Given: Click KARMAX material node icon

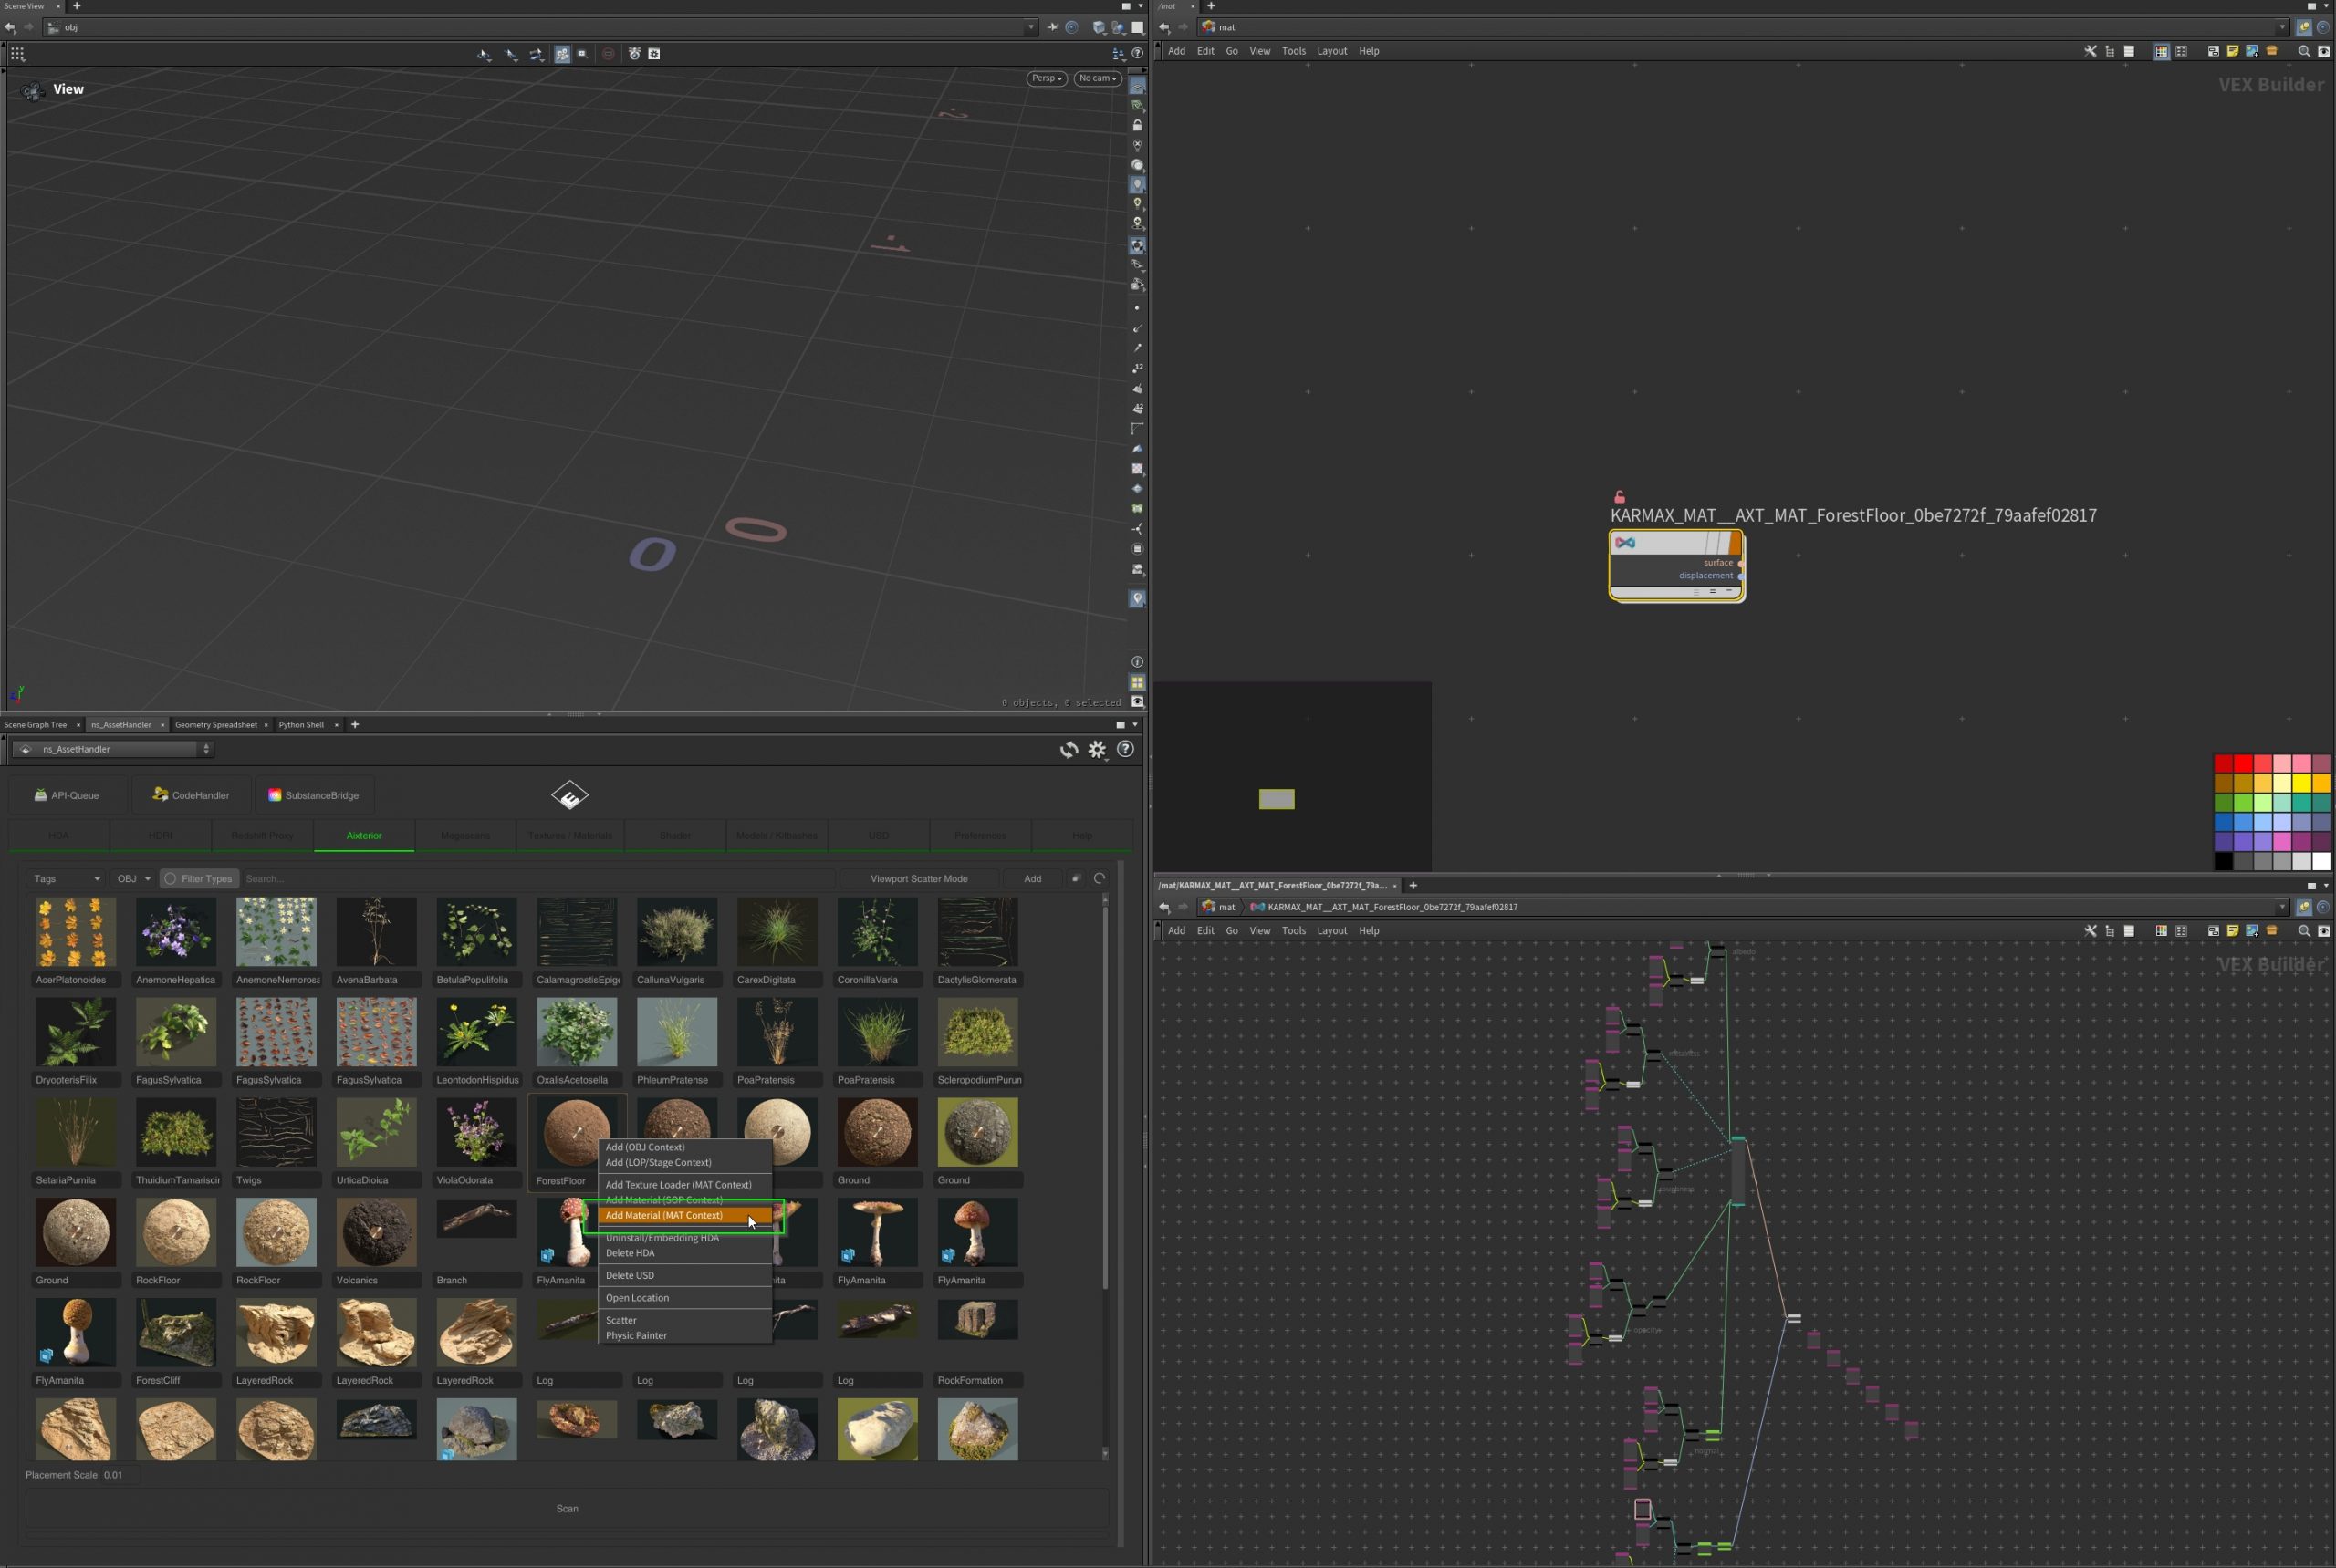Looking at the screenshot, I should (1624, 543).
